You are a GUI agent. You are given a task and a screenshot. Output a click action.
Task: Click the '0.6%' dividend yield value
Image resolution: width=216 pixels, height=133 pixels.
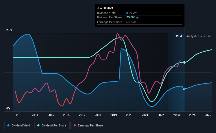click(129, 13)
